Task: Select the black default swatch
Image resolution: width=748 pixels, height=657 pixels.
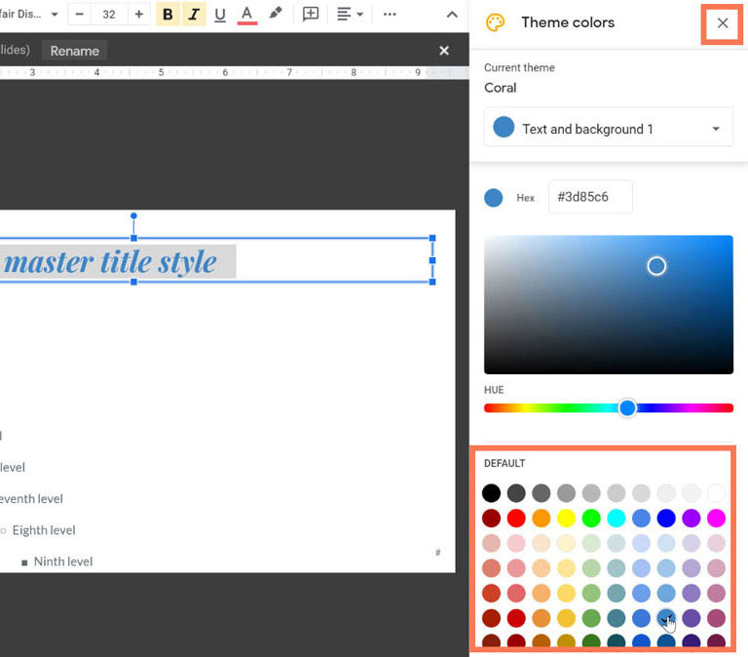Action: pyautogui.click(x=491, y=493)
